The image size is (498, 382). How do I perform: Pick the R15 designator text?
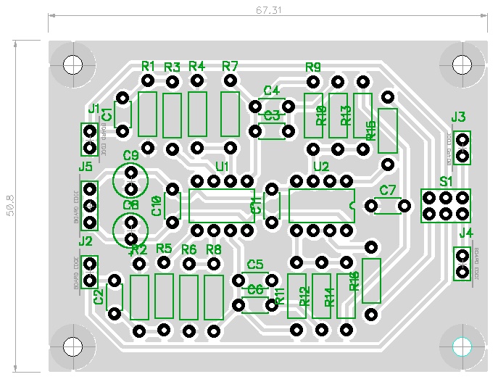tap(371, 130)
